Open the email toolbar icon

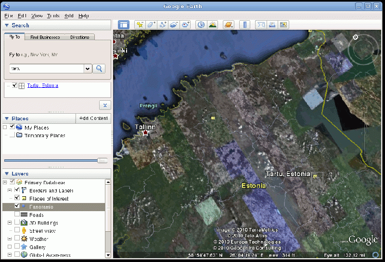(x=261, y=25)
